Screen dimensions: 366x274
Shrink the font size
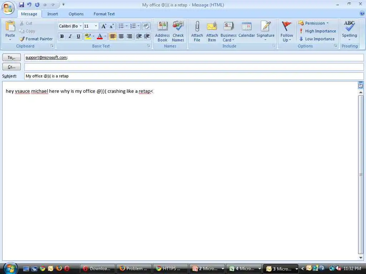112,26
